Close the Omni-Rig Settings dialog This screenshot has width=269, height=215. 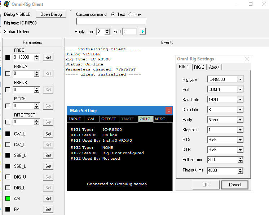(x=247, y=59)
